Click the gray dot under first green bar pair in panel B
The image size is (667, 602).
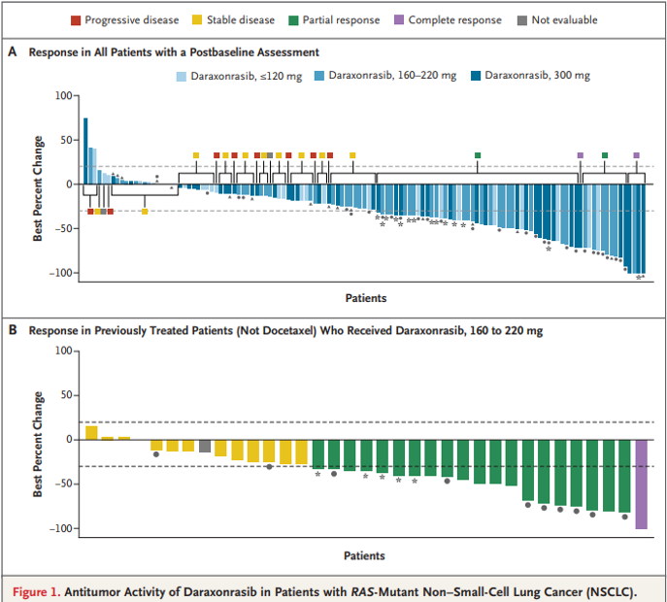tap(334, 474)
